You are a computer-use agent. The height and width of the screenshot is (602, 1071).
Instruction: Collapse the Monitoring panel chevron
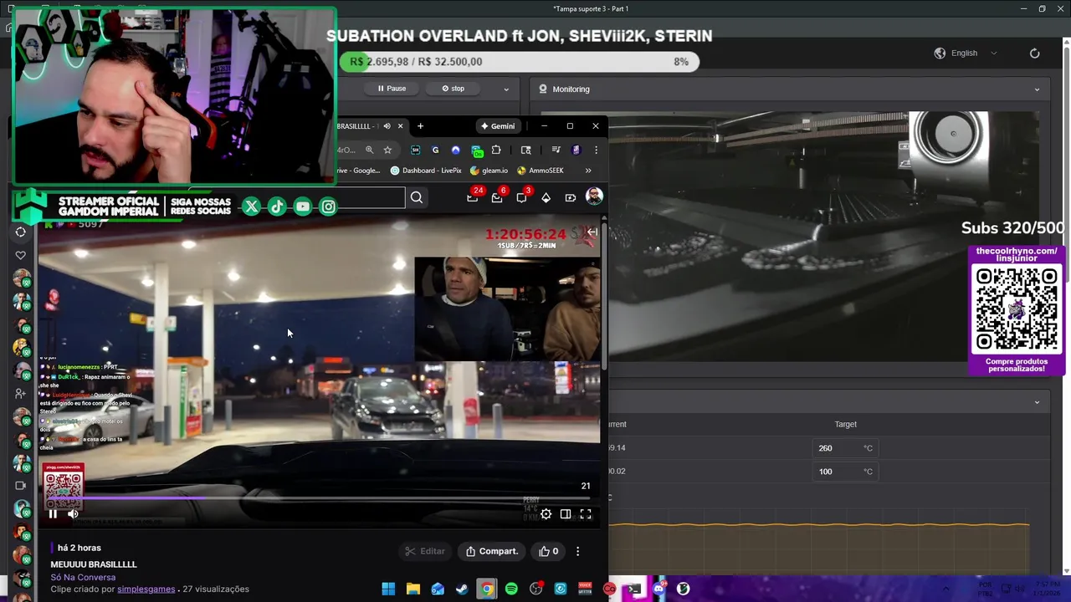(1037, 89)
